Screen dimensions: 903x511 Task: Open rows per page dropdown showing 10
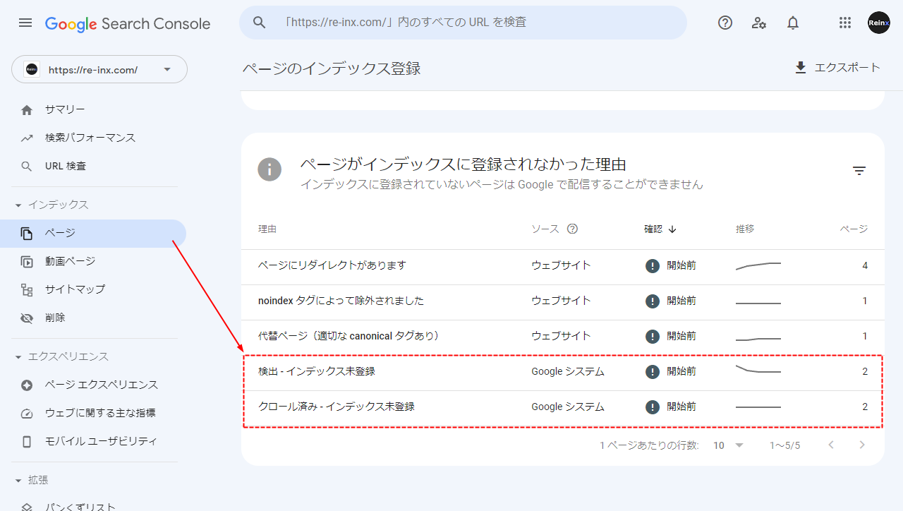pyautogui.click(x=729, y=445)
